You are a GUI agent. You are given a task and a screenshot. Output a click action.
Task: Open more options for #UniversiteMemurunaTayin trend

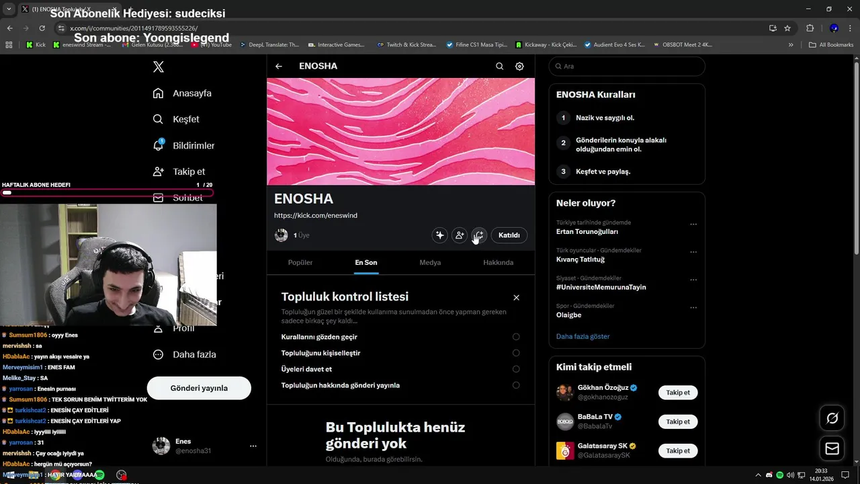tap(693, 280)
